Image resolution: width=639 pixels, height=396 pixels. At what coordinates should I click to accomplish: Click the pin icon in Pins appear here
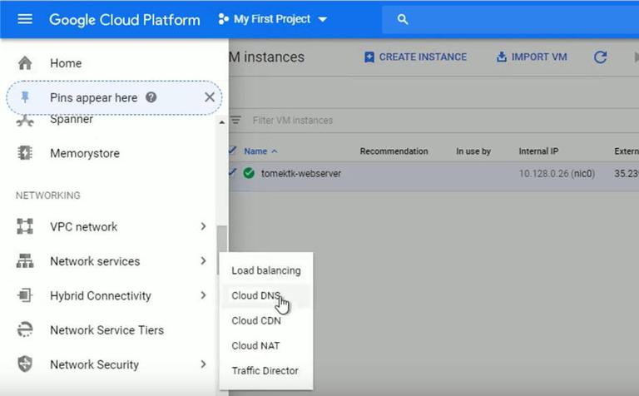[x=25, y=97]
